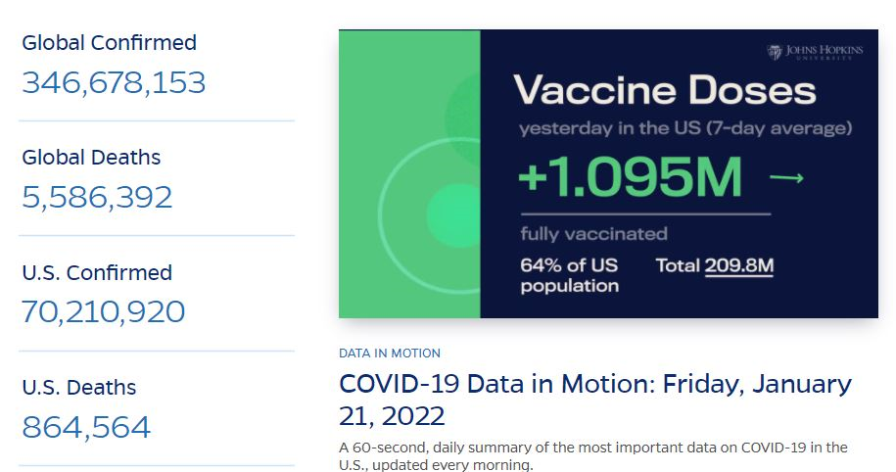Image resolution: width=896 pixels, height=472 pixels.
Task: Click the underlined 209.8M total
Action: [739, 265]
